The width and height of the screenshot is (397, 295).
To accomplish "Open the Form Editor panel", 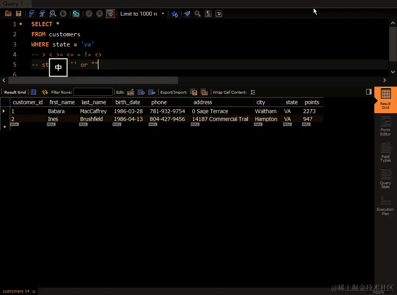I will pyautogui.click(x=385, y=126).
